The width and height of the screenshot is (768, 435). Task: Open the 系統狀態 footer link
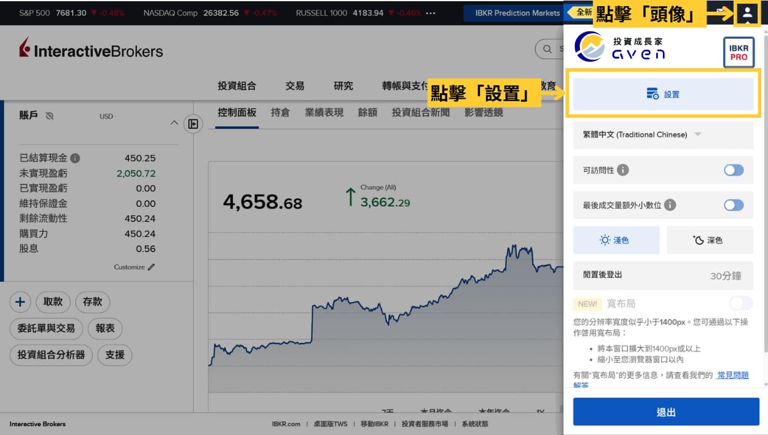click(x=475, y=424)
